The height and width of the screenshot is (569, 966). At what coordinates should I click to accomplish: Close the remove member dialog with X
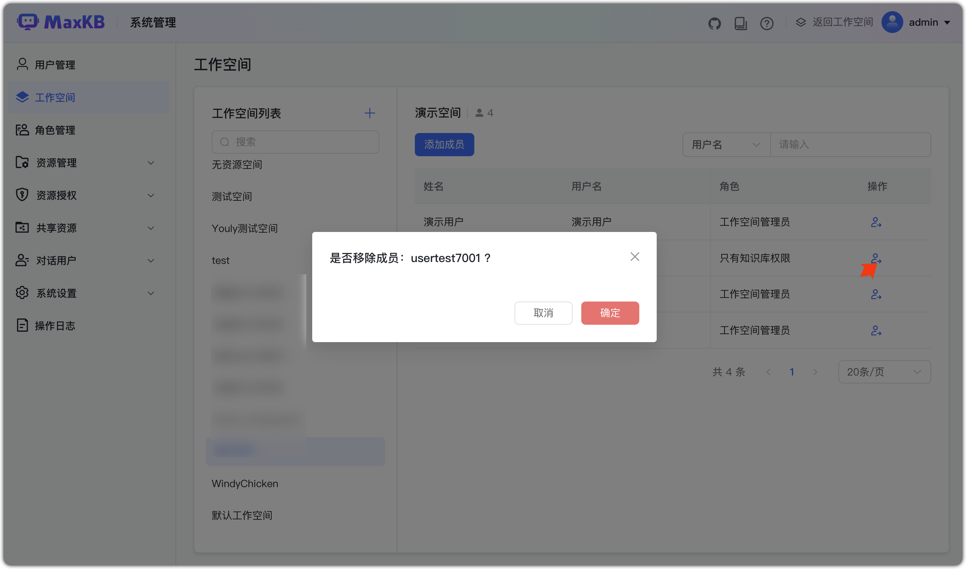[635, 257]
